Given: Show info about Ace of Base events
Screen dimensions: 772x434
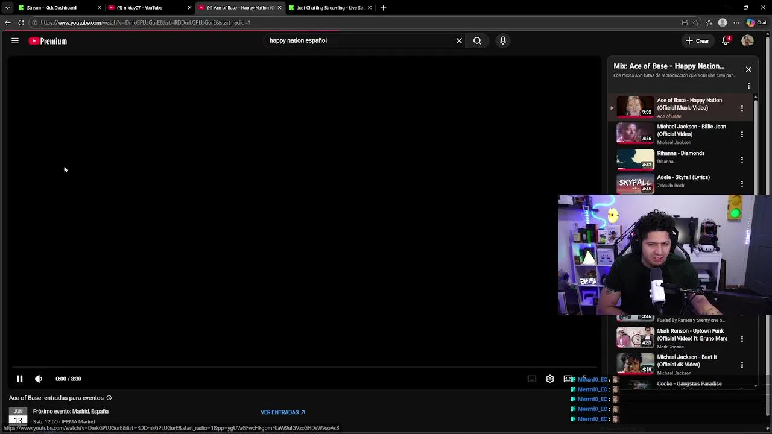Looking at the screenshot, I should tap(109, 398).
